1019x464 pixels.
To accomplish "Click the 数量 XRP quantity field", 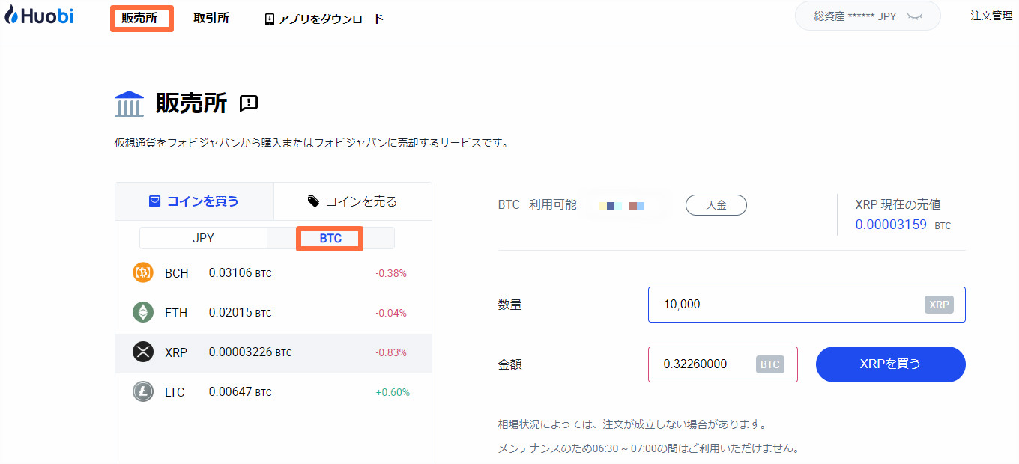I will pos(787,305).
